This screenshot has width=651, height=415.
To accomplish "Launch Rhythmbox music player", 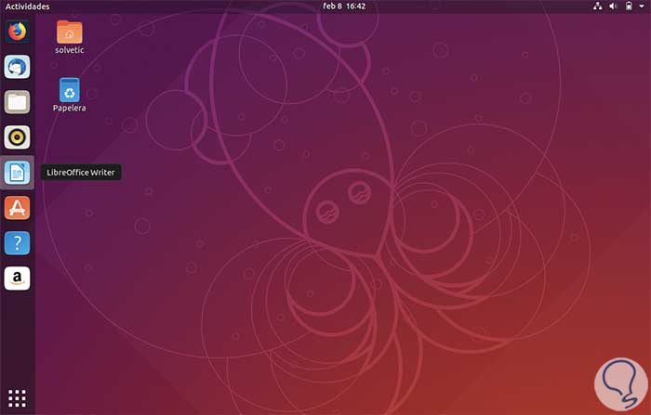I will pyautogui.click(x=17, y=137).
